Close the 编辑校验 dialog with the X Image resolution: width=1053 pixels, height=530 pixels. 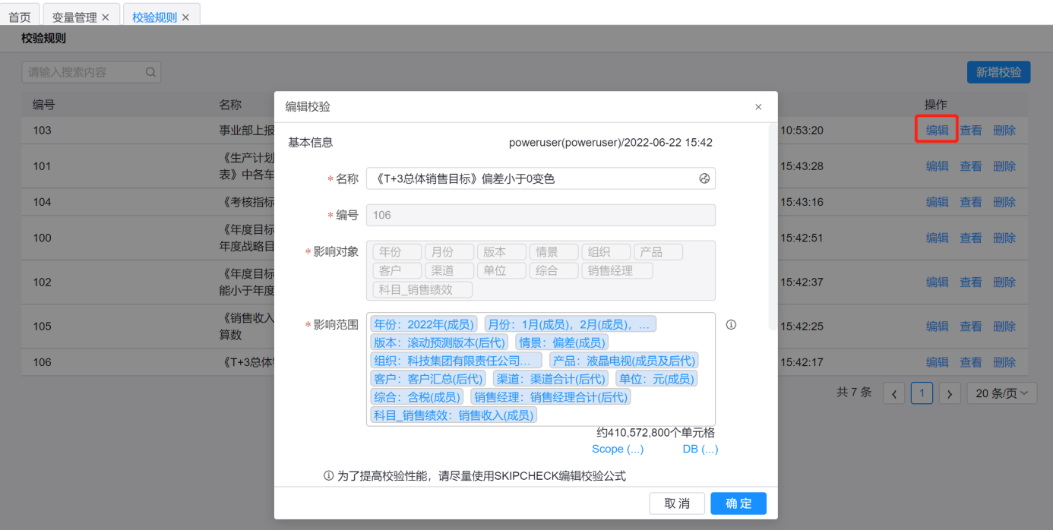pyautogui.click(x=758, y=107)
